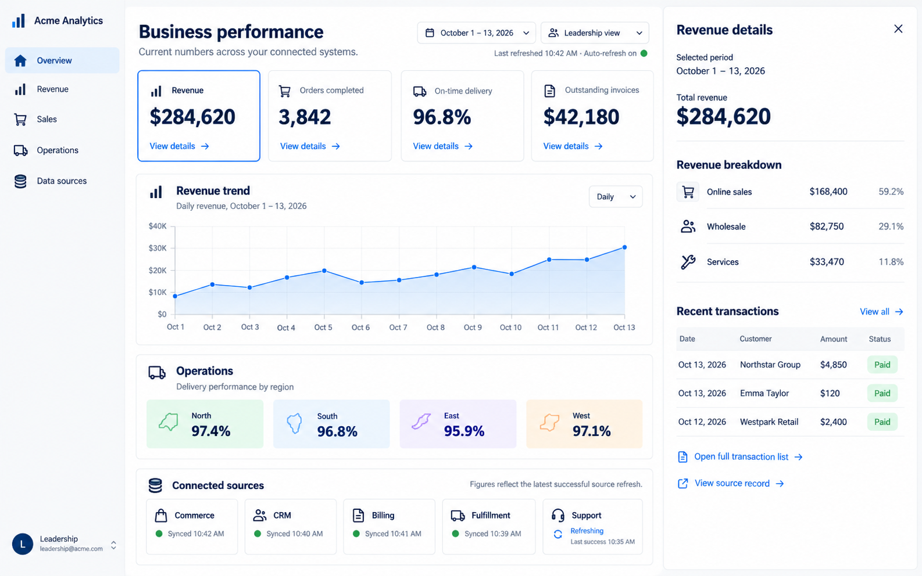Screen dimensions: 922x576
Task: Click the Services $33,470 amount
Action: pos(827,262)
